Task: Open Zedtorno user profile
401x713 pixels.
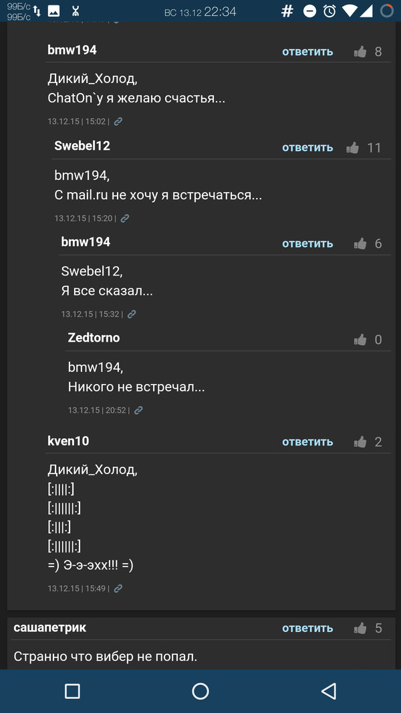Action: point(94,338)
